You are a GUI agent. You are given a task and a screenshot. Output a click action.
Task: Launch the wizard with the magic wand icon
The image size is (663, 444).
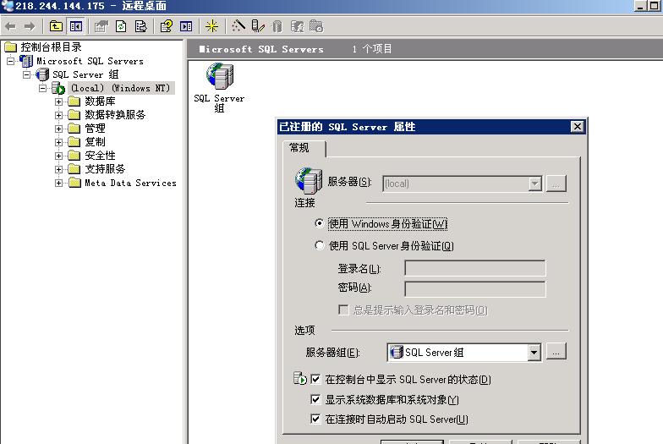pyautogui.click(x=238, y=26)
